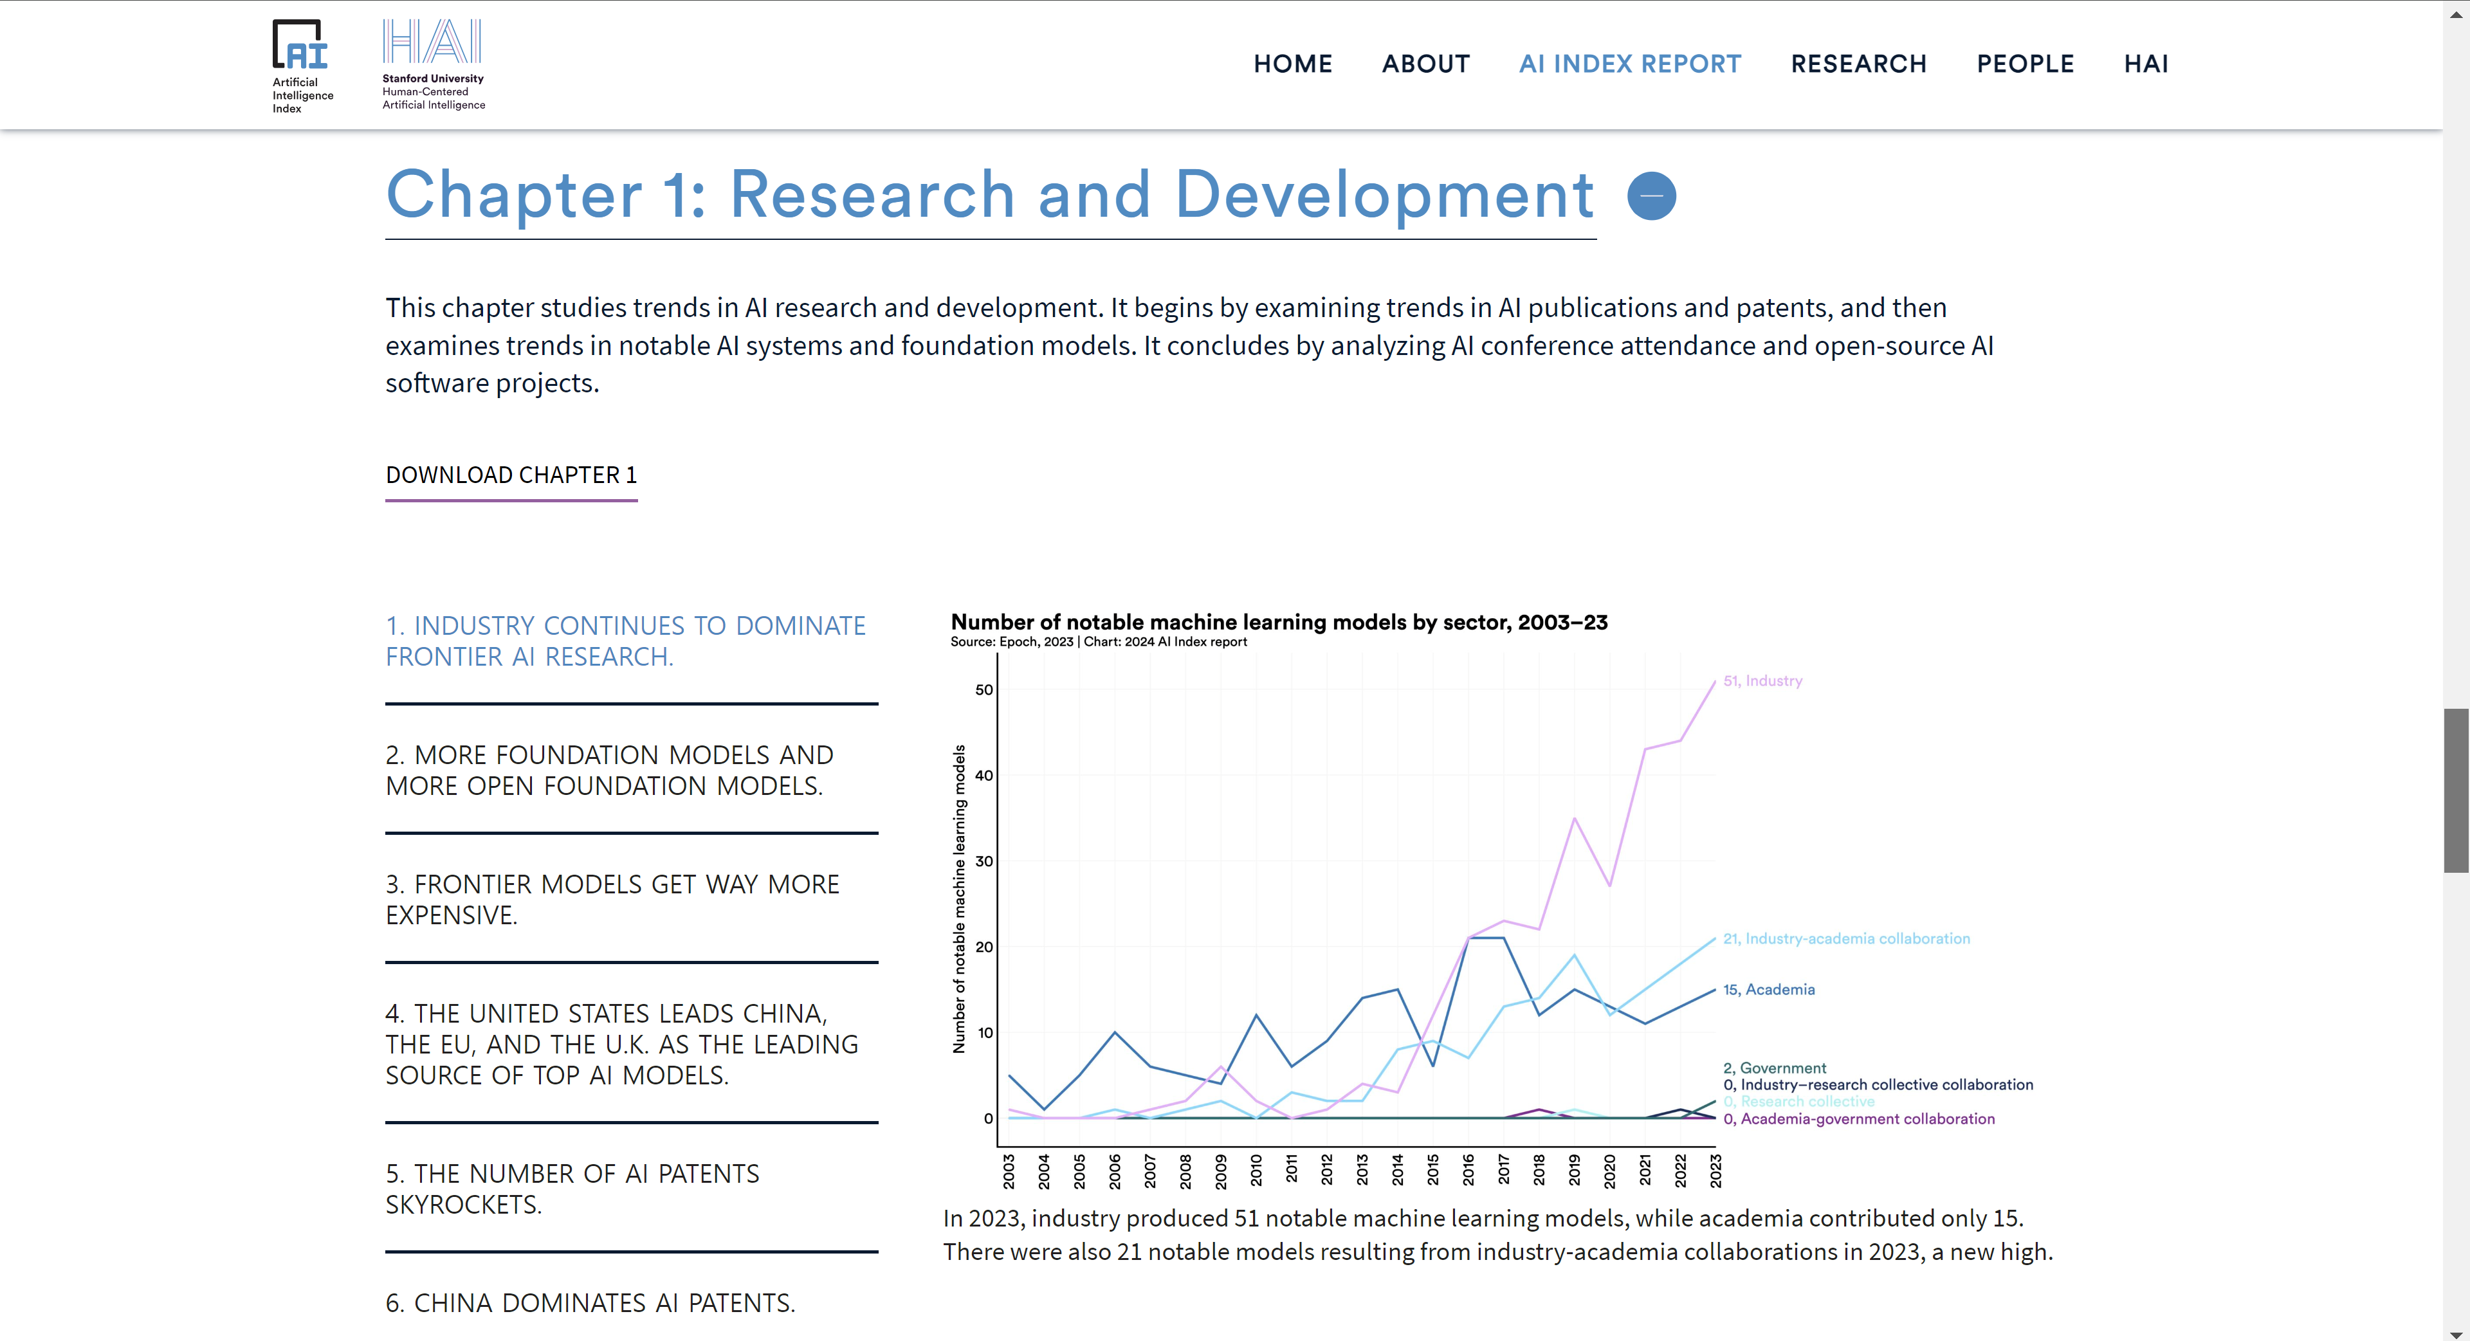Click the chart caption about 51 notable models
Viewport: 2470px width, 1341px height.
tap(1497, 1235)
